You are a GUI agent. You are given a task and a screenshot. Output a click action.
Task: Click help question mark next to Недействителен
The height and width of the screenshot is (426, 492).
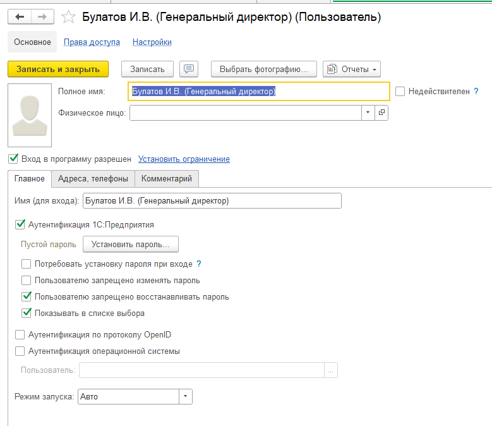[x=476, y=92]
